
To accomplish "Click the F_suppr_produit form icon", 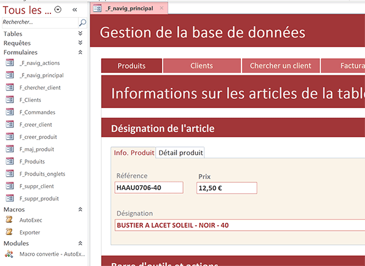I will coord(10,198).
